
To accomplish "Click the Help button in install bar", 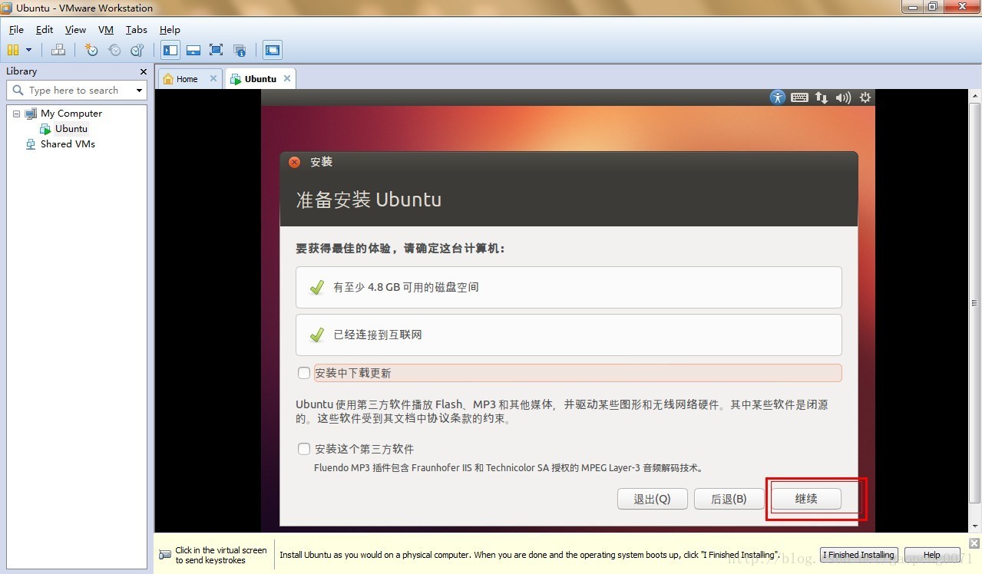I will click(932, 555).
